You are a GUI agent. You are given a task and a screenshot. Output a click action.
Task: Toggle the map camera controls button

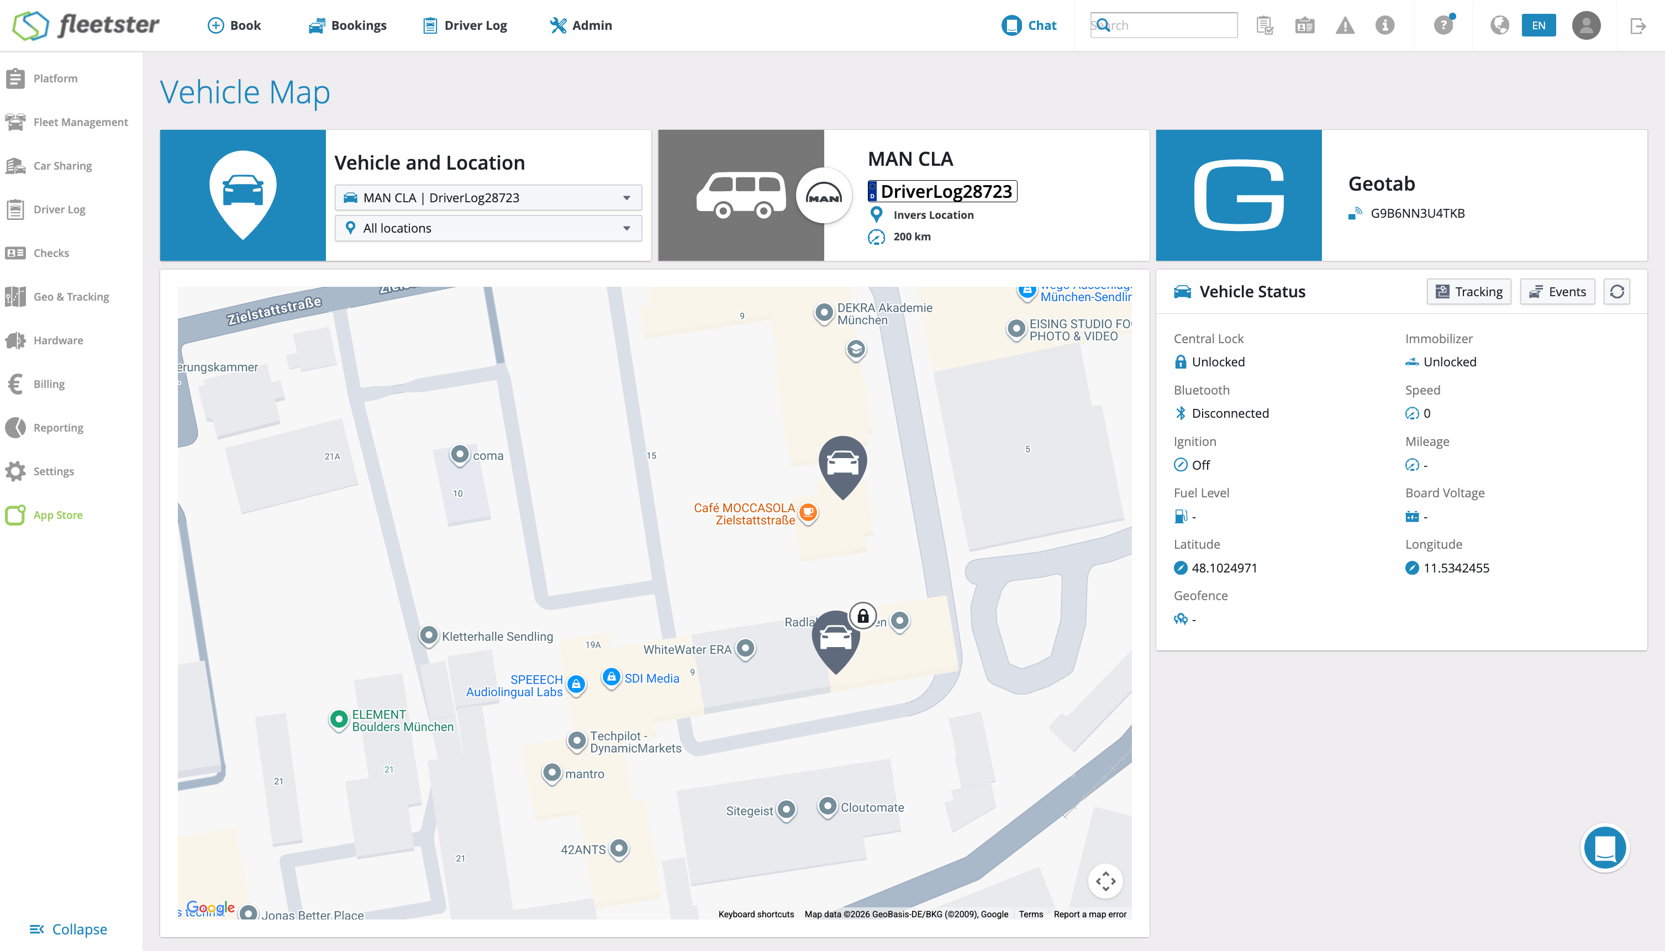coord(1105,881)
